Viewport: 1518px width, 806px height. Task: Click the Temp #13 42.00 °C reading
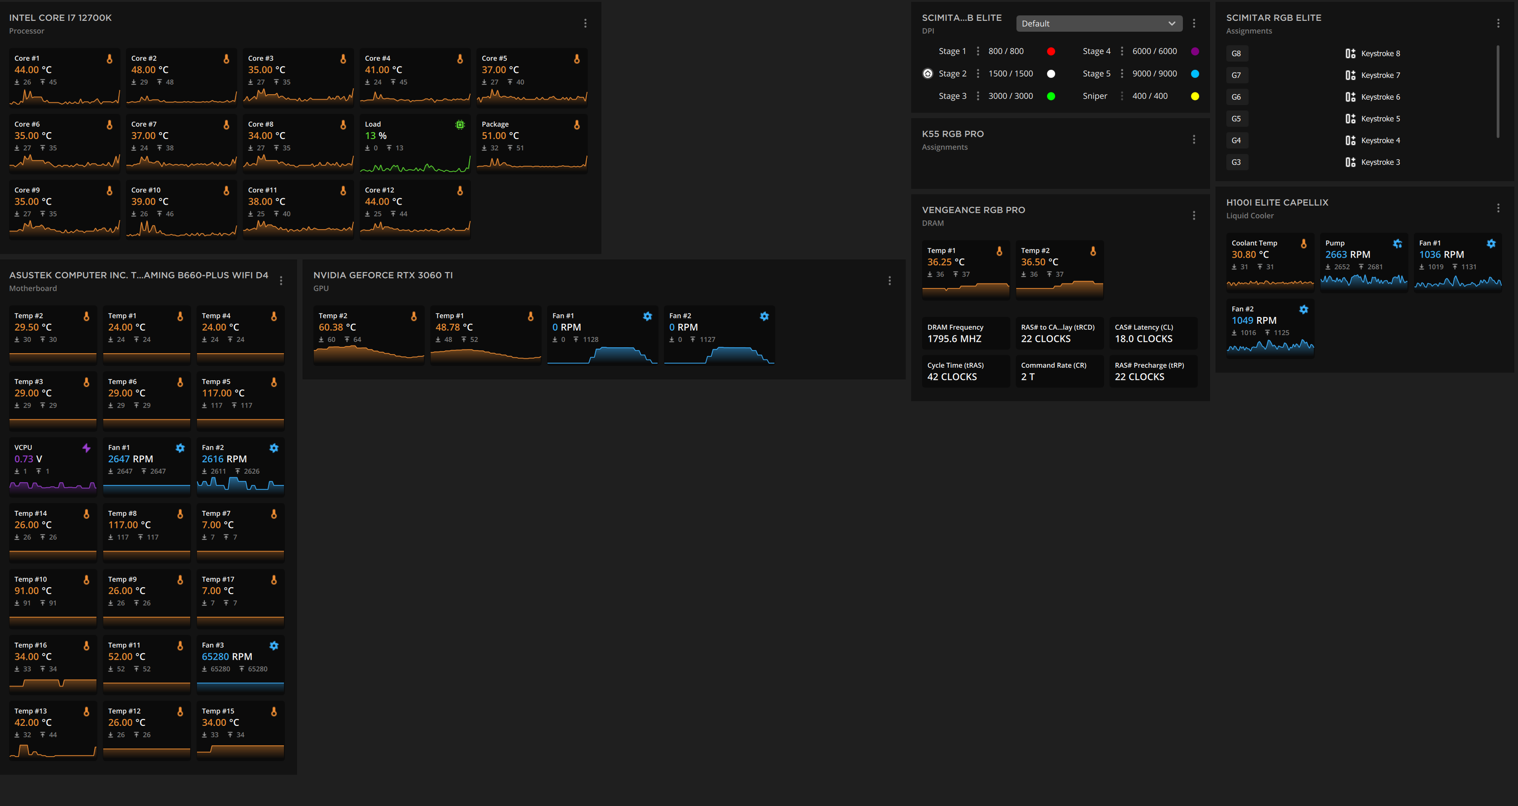coord(33,722)
